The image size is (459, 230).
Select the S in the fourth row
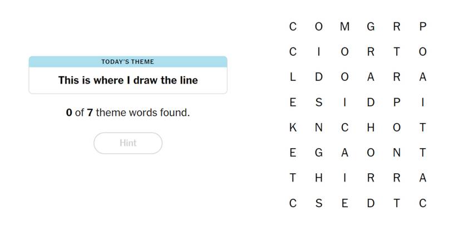319,102
